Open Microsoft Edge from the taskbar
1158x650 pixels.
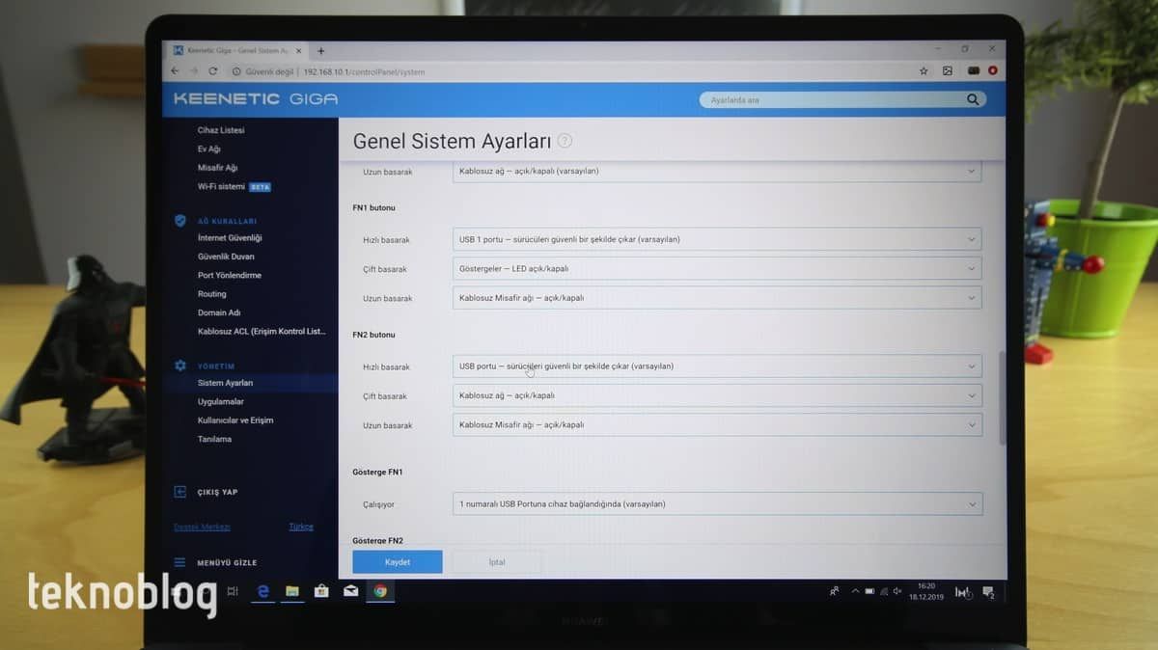pyautogui.click(x=262, y=591)
